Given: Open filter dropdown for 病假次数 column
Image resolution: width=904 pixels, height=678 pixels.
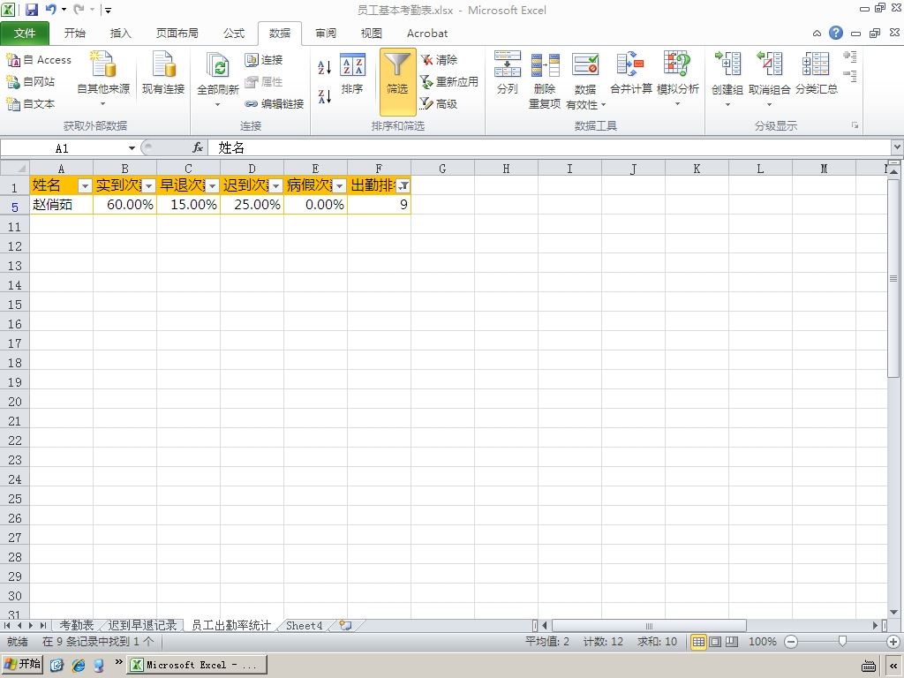Looking at the screenshot, I should pyautogui.click(x=340, y=186).
